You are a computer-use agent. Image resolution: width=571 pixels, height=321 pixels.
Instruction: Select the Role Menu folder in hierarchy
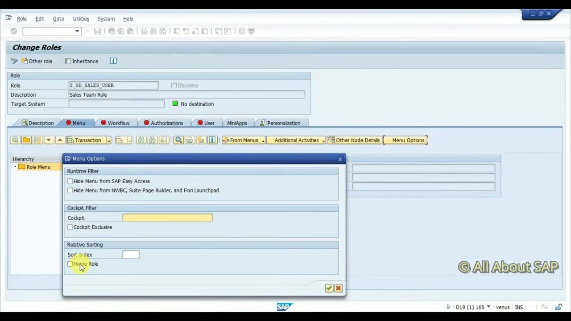34,167
